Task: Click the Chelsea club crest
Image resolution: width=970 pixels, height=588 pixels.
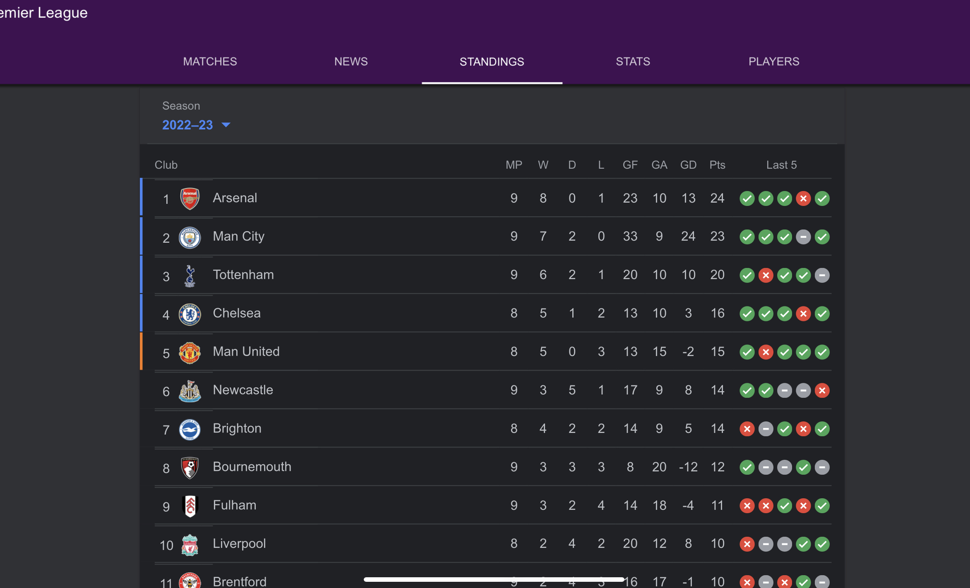Action: pyautogui.click(x=190, y=314)
